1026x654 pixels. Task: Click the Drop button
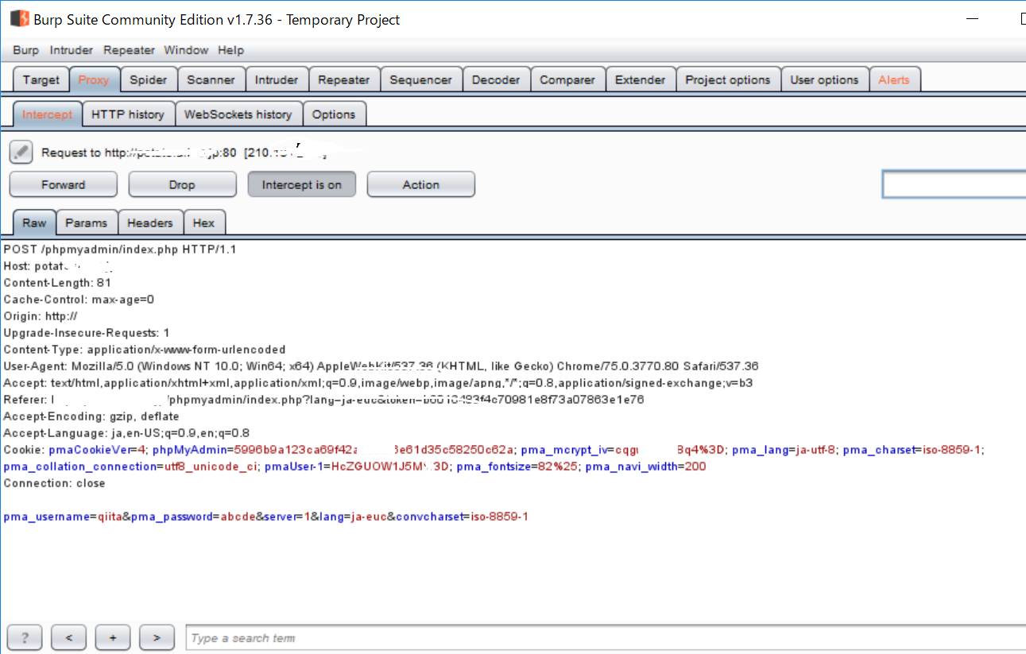tap(182, 184)
